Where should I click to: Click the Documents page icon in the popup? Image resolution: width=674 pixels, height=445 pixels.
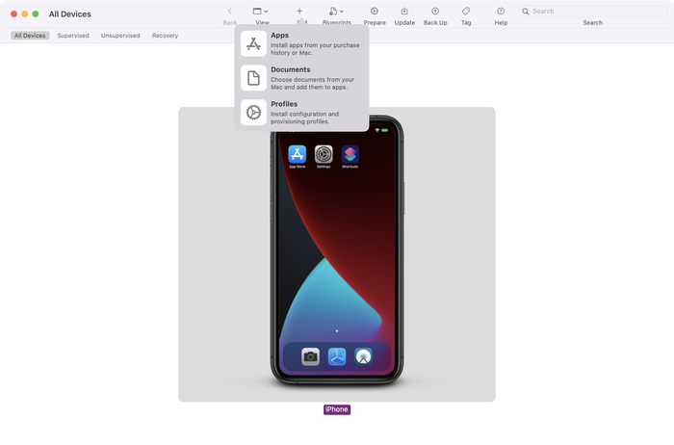253,78
